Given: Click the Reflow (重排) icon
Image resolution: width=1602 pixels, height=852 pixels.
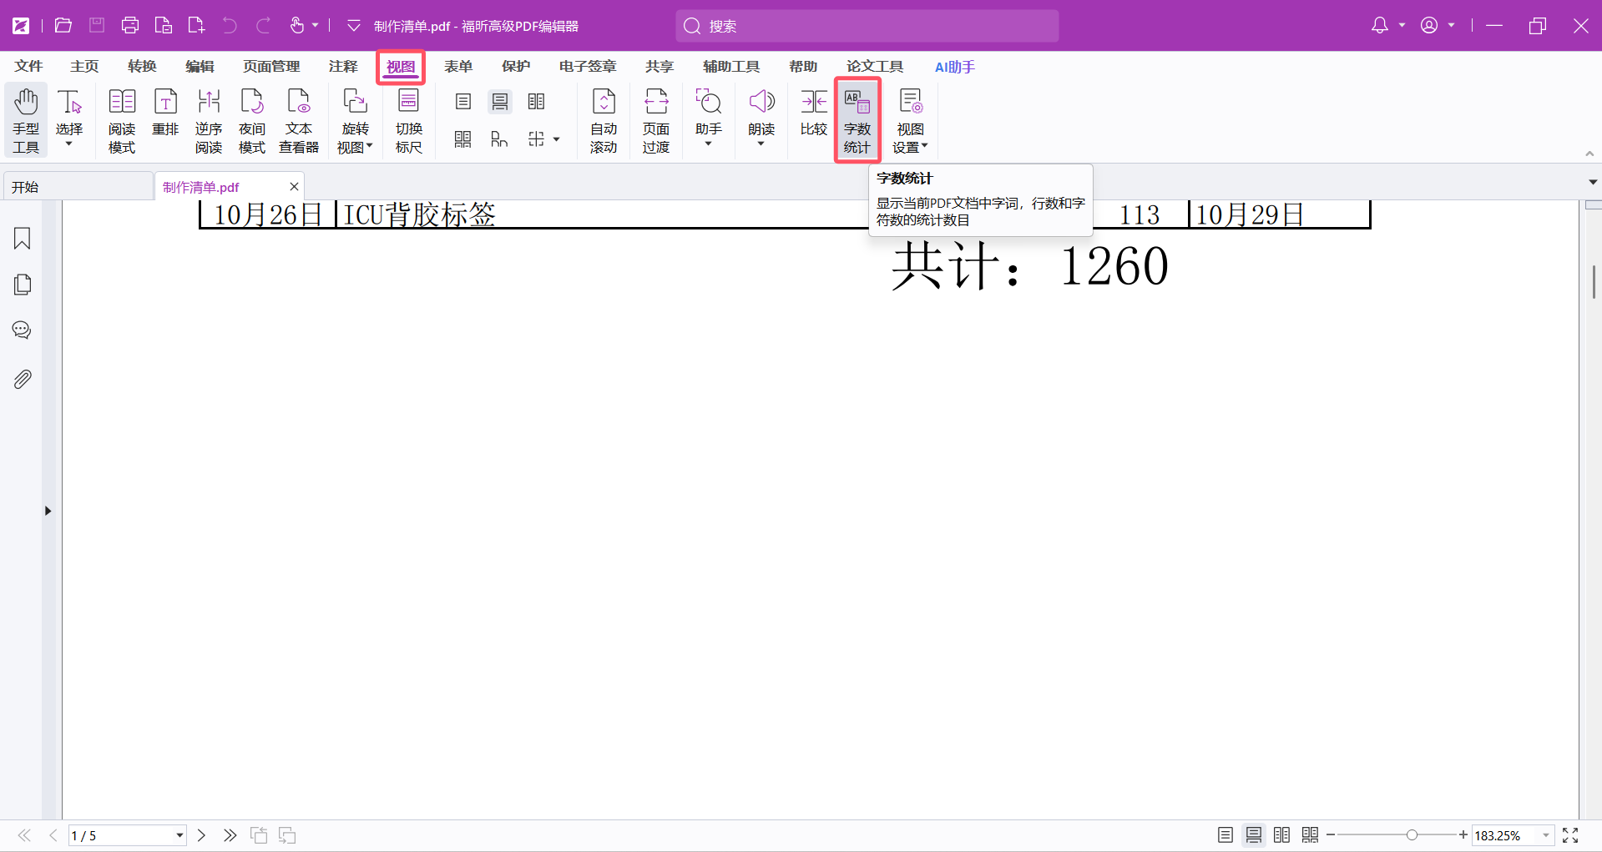Looking at the screenshot, I should coord(165,113).
